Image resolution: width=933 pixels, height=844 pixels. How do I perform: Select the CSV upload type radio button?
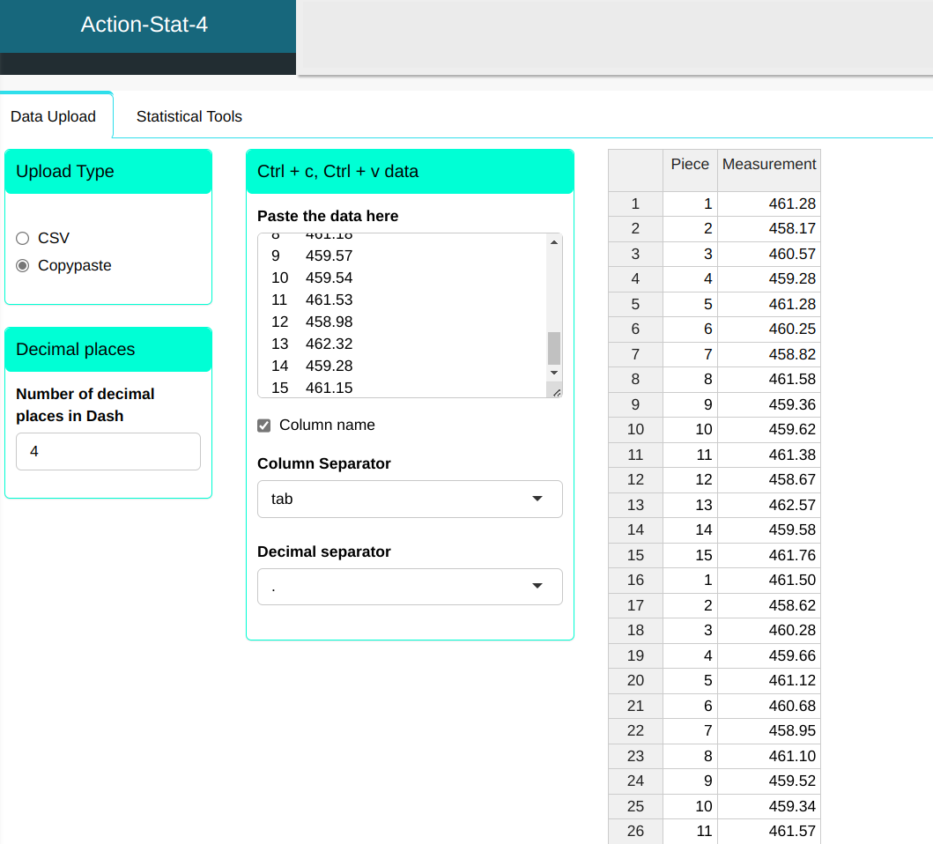pyautogui.click(x=23, y=238)
